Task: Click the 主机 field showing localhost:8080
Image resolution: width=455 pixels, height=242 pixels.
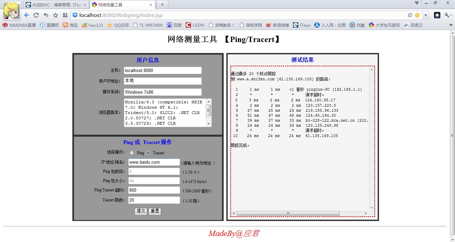Action: click(x=163, y=70)
